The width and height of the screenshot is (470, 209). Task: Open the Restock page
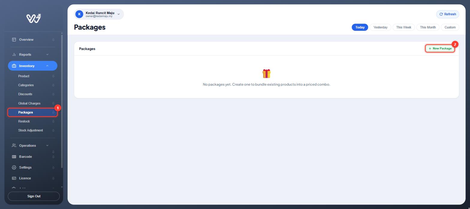(x=33, y=121)
